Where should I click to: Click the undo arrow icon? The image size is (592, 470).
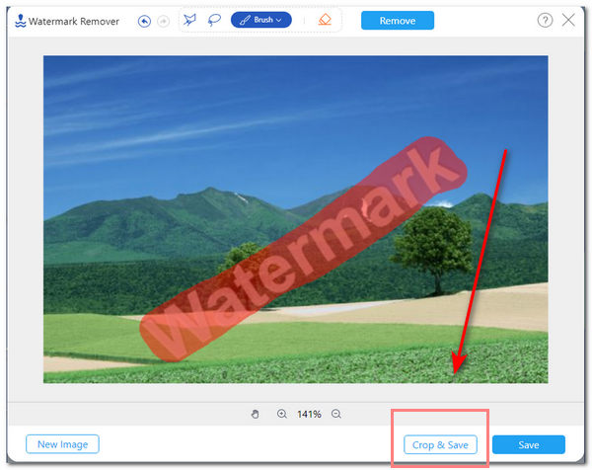144,21
